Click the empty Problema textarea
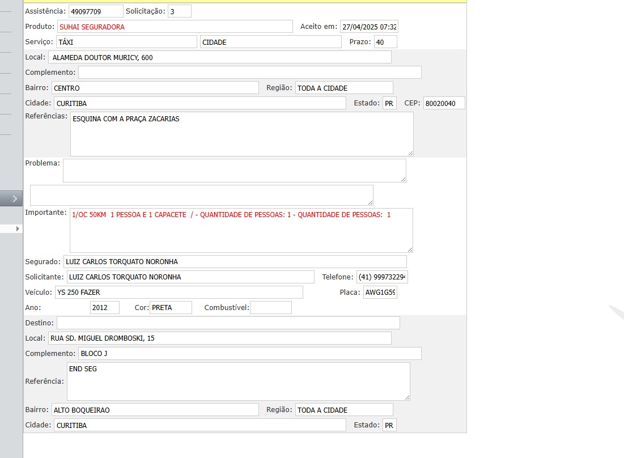This screenshot has height=458, width=624. [235, 171]
